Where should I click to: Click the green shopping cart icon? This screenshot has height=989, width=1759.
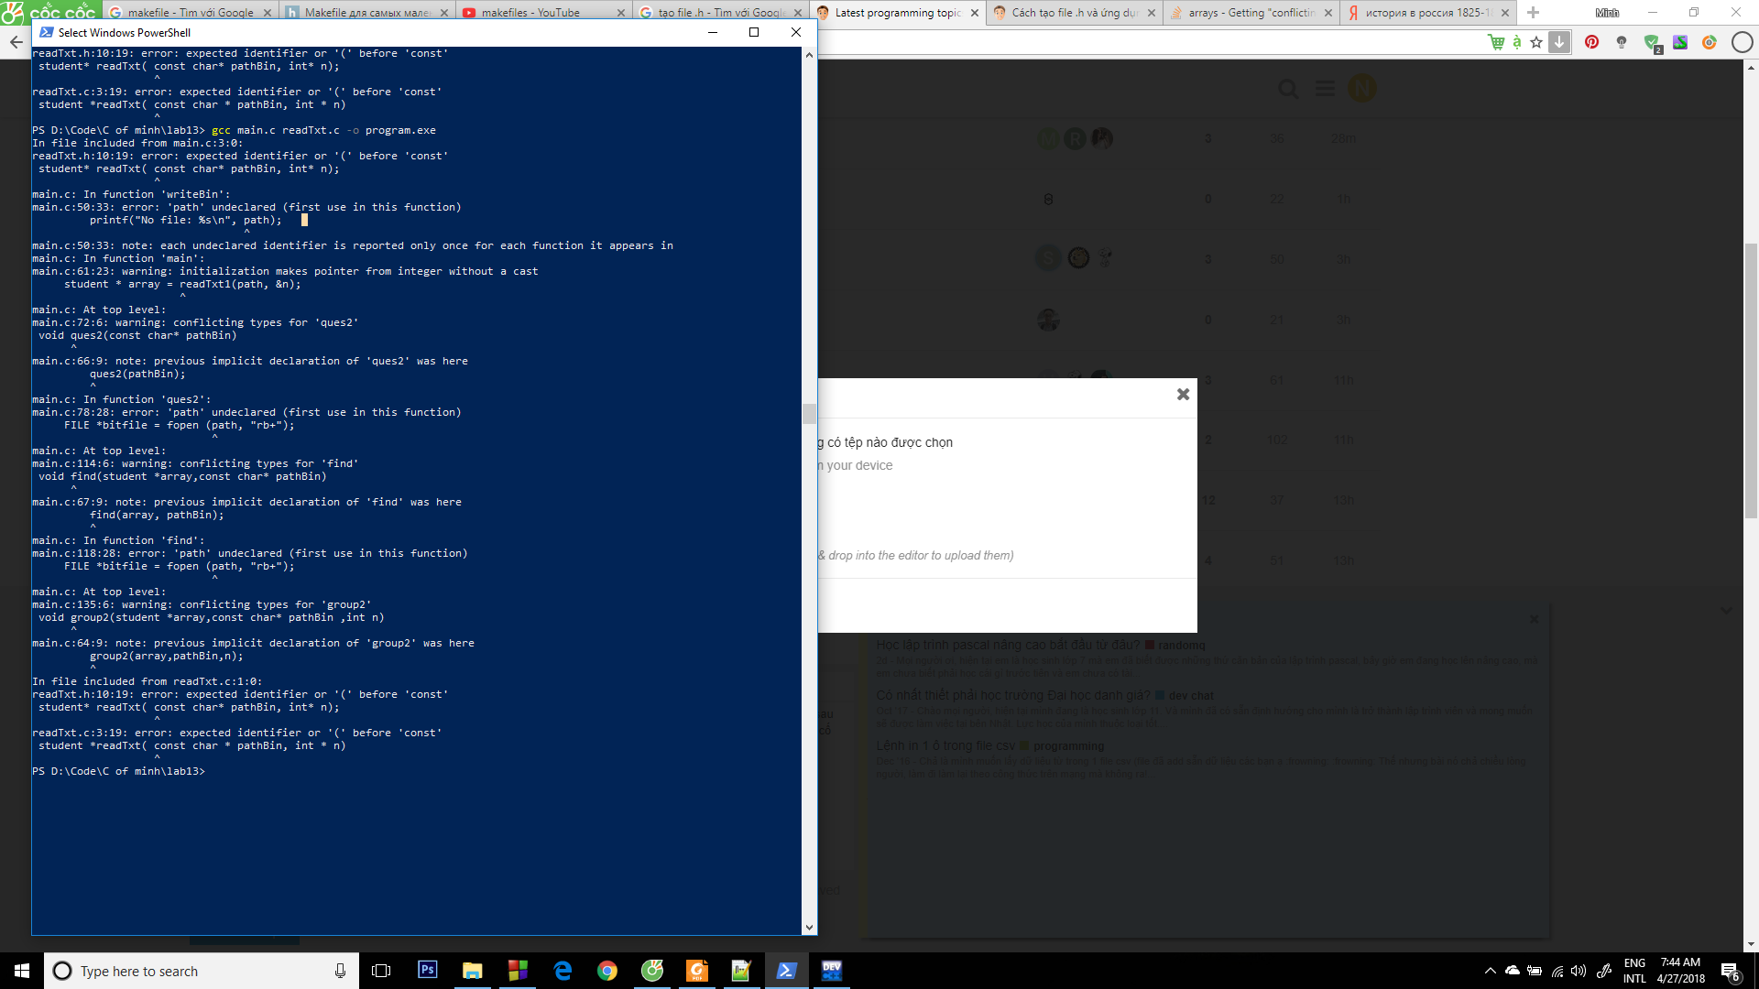pos(1496,42)
